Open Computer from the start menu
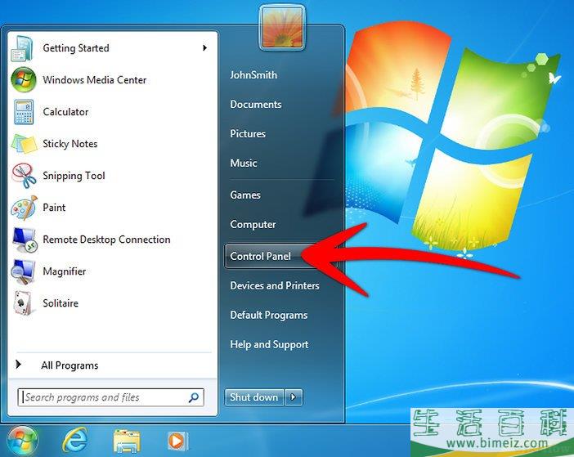 coord(253,224)
